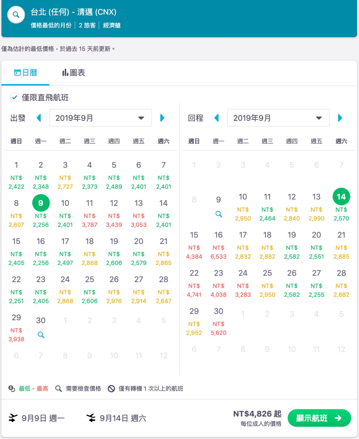Click the NT$4,826 起 price text
359x439 pixels.
(257, 414)
